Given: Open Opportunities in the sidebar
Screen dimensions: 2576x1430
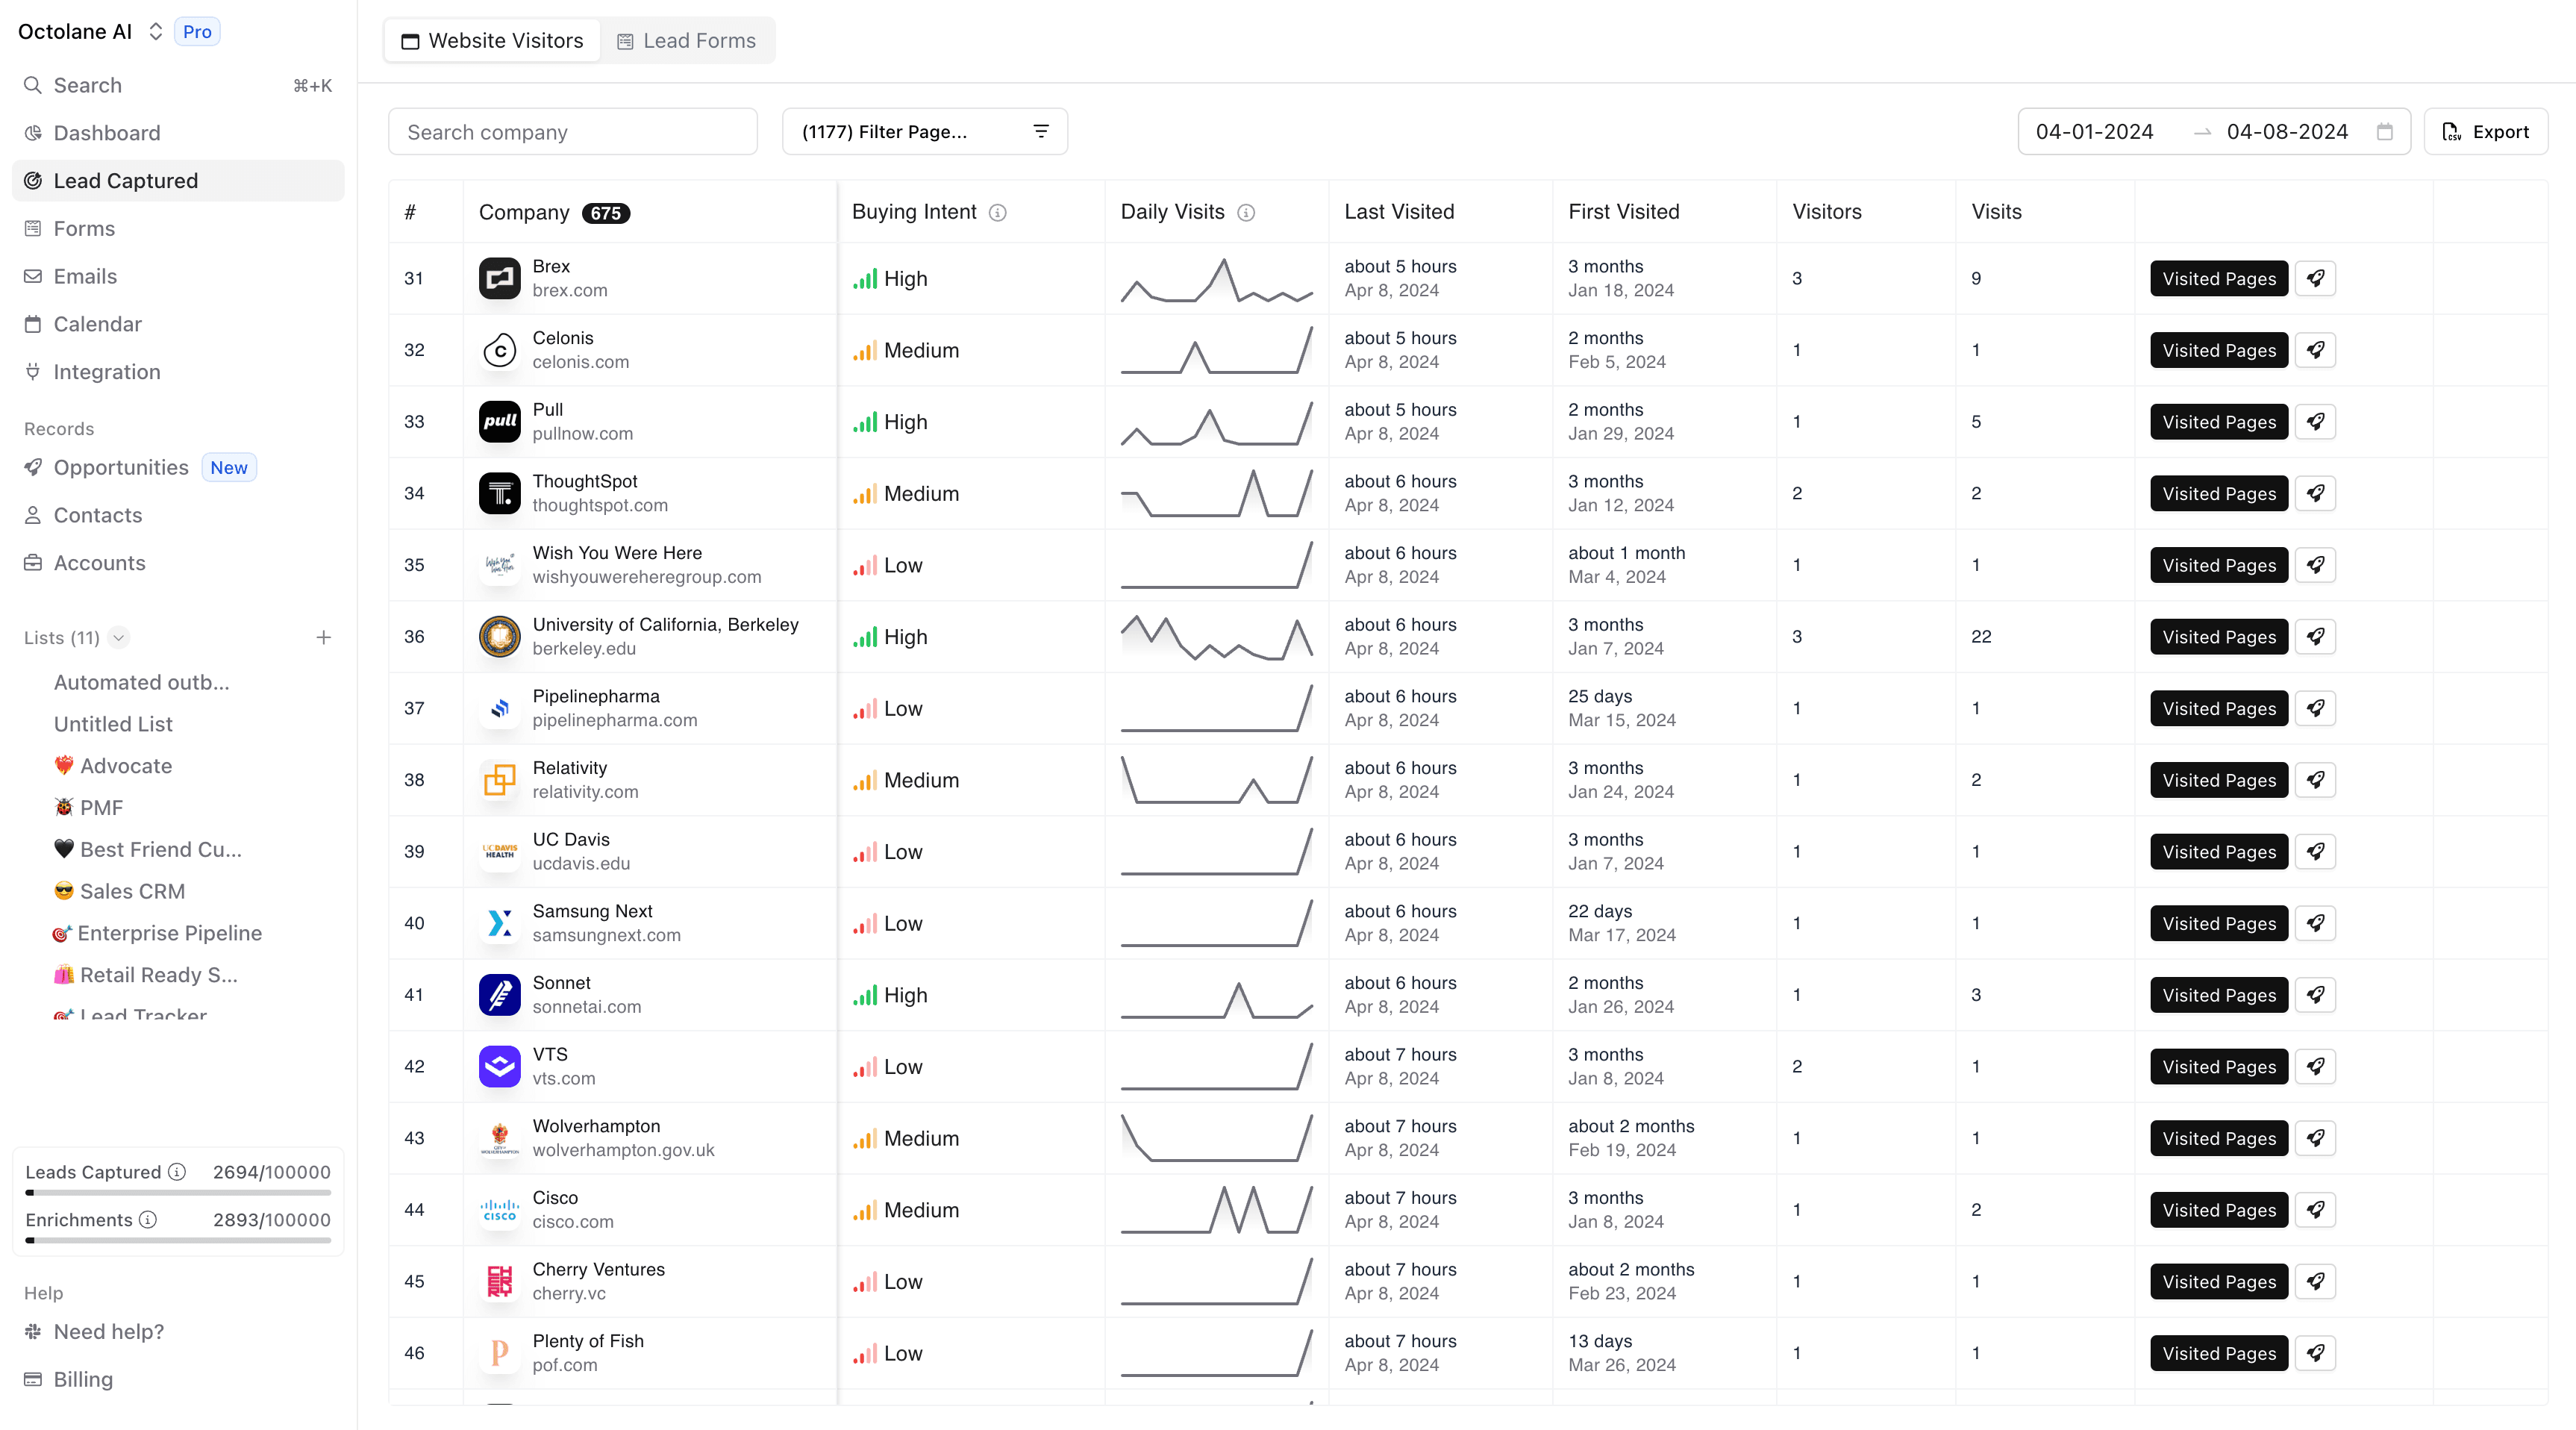Looking at the screenshot, I should point(178,468).
